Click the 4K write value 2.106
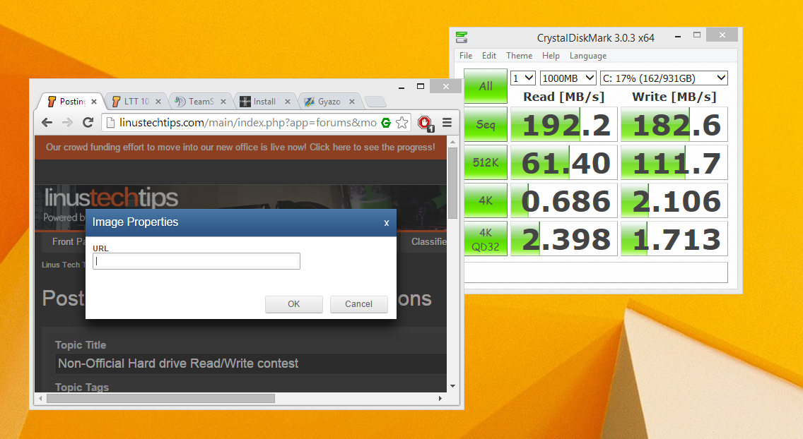803x439 pixels. pos(674,201)
